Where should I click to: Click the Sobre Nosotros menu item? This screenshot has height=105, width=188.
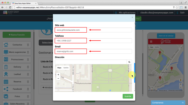(x=17, y=103)
